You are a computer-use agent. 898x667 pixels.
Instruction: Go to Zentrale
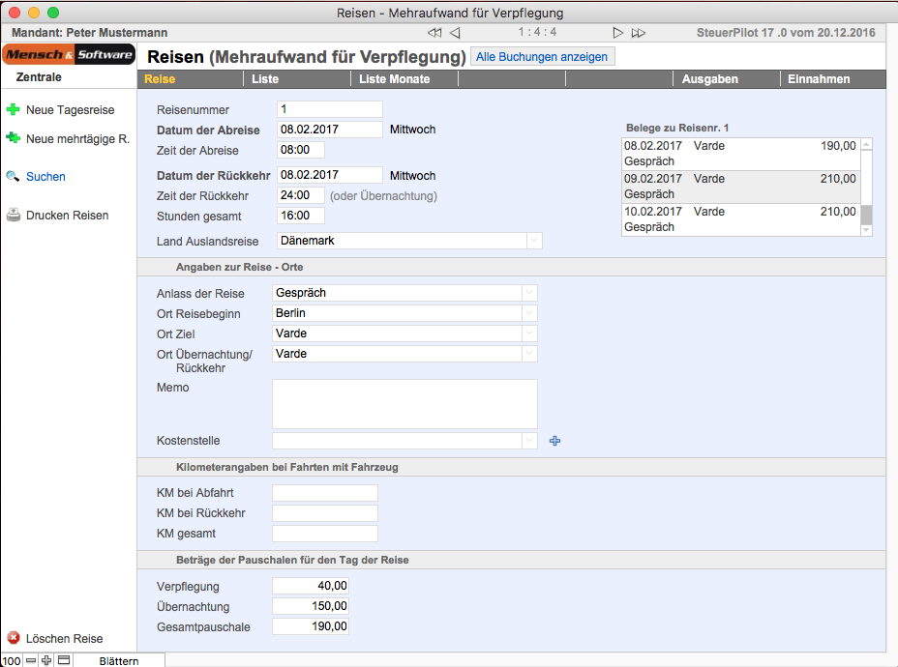click(x=39, y=76)
